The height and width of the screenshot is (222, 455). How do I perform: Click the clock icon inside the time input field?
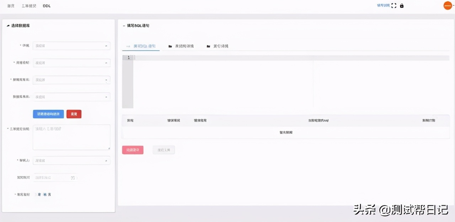point(73,177)
